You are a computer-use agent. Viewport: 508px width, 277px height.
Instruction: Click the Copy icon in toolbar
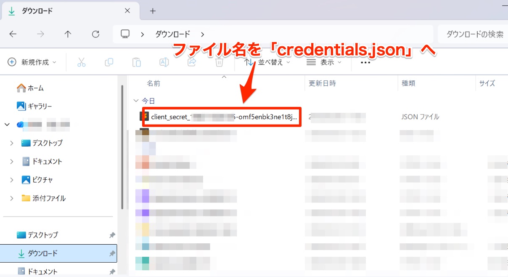tap(109, 62)
